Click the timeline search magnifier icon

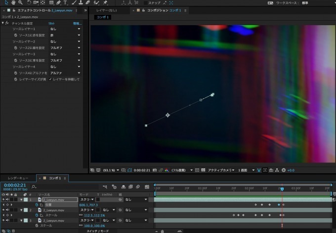pos(34,187)
